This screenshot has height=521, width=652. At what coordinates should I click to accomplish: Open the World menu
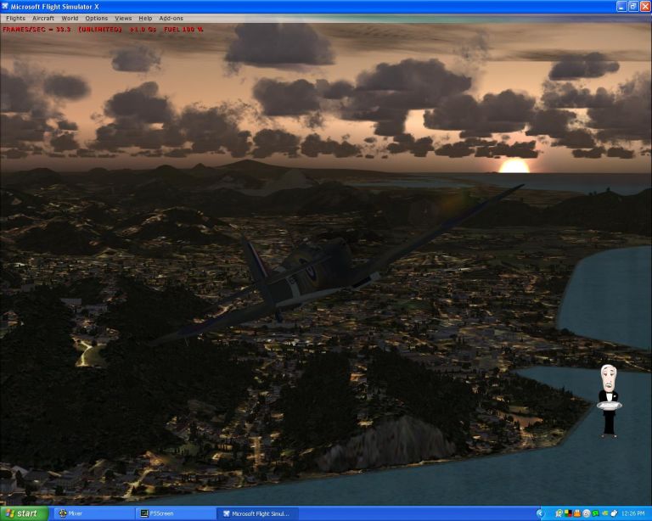click(x=70, y=19)
